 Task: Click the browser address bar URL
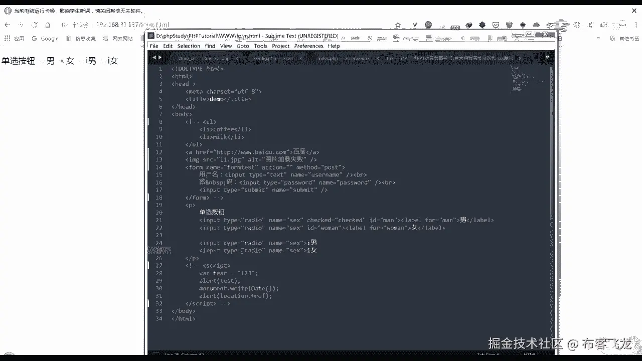tap(132, 25)
